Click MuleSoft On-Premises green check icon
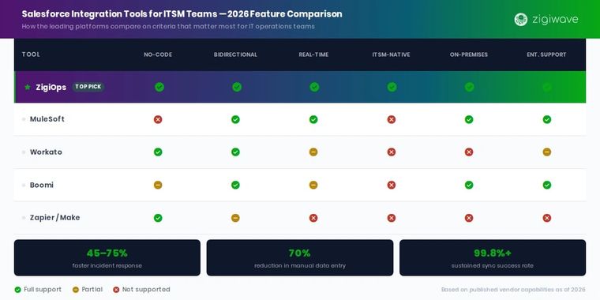This screenshot has height=300, width=600. point(469,120)
